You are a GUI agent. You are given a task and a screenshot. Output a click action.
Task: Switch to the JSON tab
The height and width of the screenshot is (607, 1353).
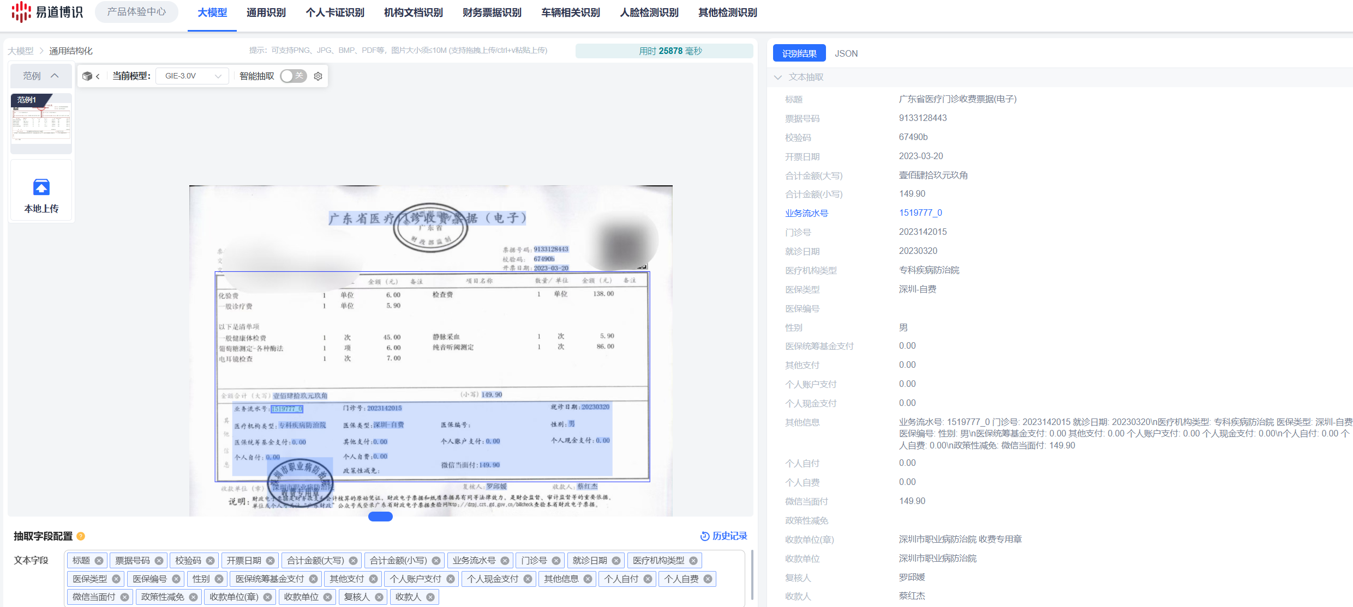(x=846, y=53)
